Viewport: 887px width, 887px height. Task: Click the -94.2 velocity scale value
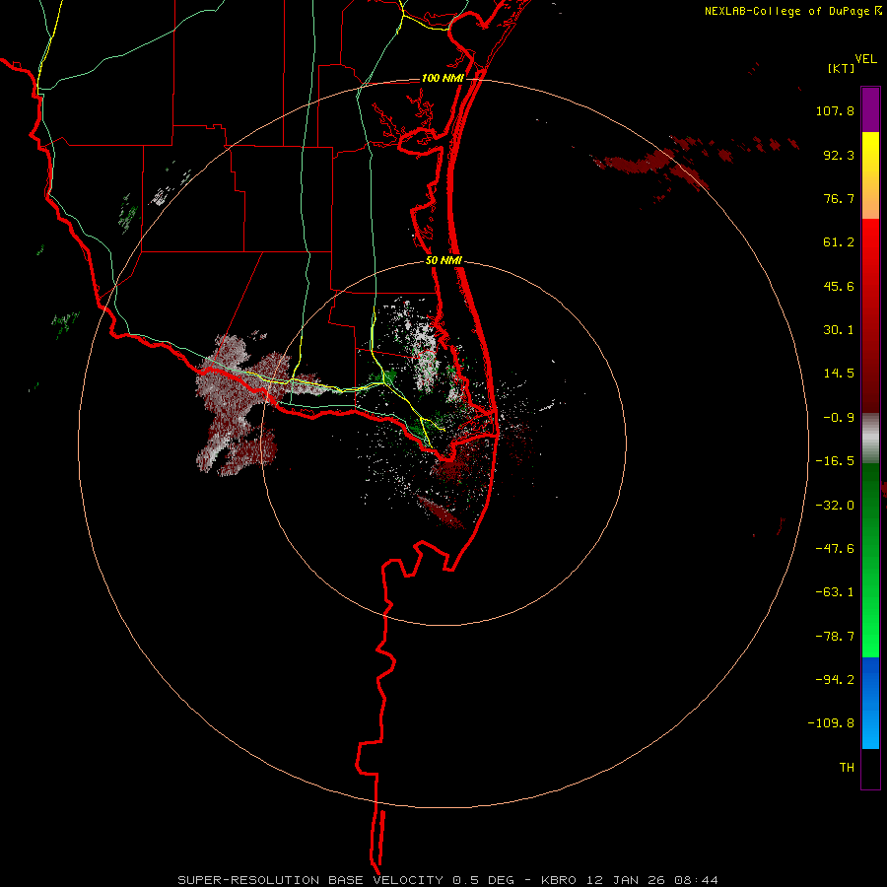[835, 680]
